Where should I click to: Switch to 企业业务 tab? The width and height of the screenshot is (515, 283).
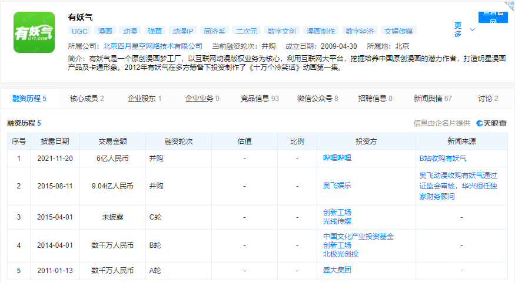pos(202,99)
